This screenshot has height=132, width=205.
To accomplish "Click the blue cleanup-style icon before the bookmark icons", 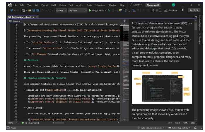I will coord(134,10).
